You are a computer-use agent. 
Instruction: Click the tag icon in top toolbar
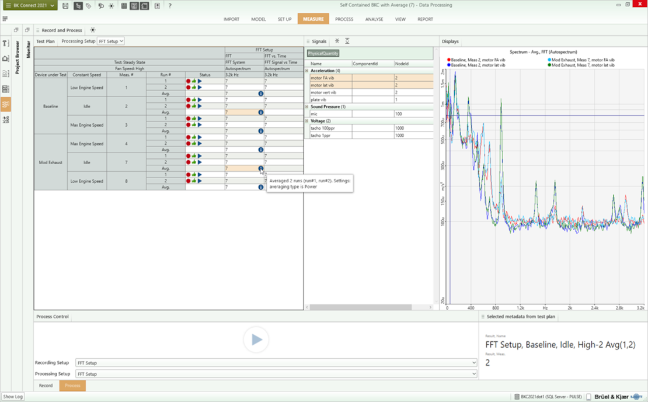pos(88,6)
